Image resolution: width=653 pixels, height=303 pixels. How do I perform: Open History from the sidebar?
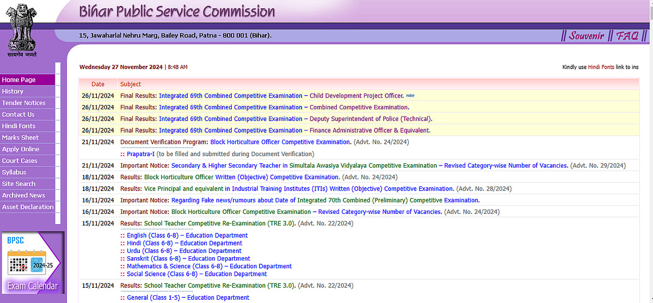(13, 91)
